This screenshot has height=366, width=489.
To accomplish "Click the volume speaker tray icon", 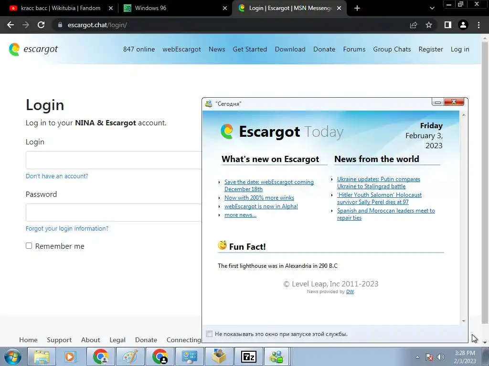I will tap(441, 357).
